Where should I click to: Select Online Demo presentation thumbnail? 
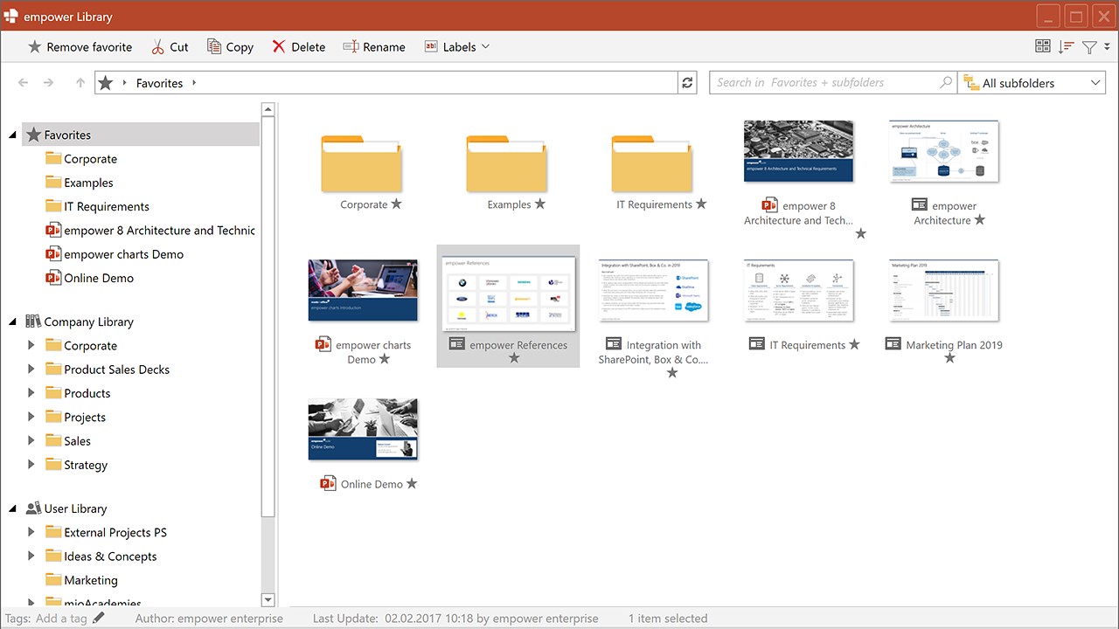[363, 430]
